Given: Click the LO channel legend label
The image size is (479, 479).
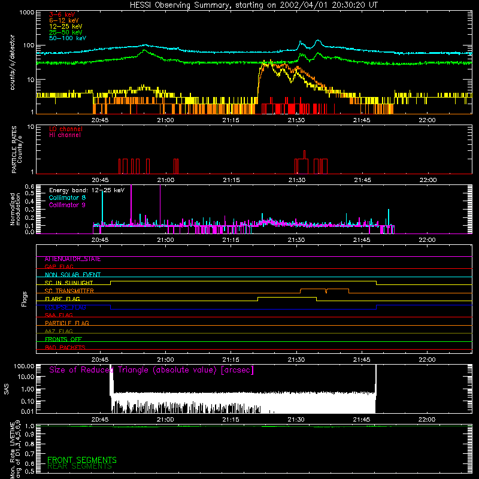Looking at the screenshot, I should [x=66, y=129].
